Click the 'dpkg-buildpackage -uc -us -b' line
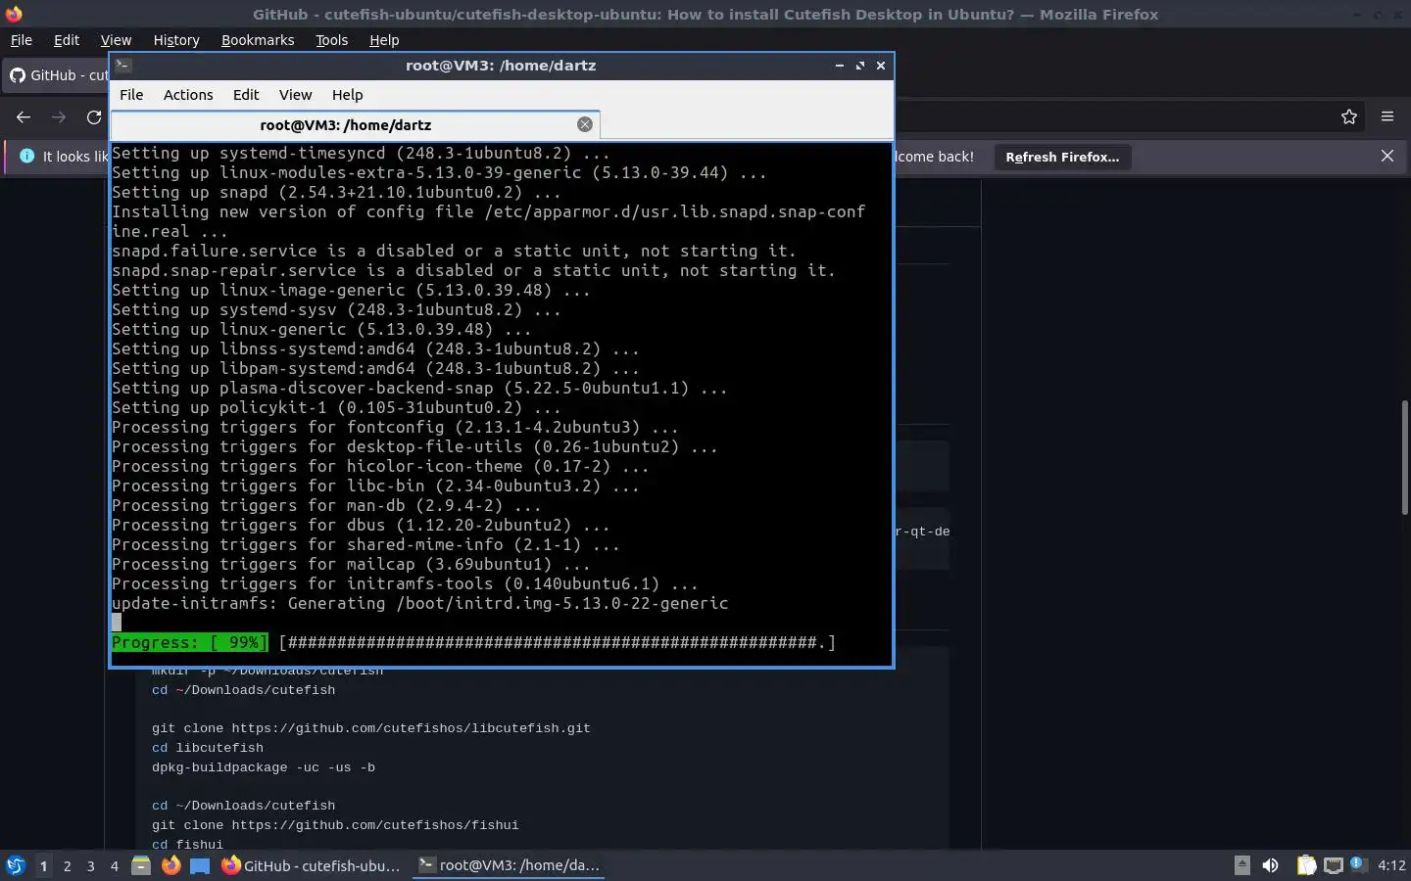This screenshot has width=1411, height=881. (x=264, y=767)
